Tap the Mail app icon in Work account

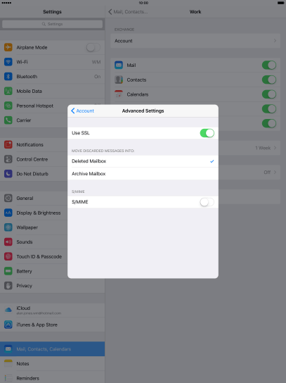pyautogui.click(x=119, y=65)
